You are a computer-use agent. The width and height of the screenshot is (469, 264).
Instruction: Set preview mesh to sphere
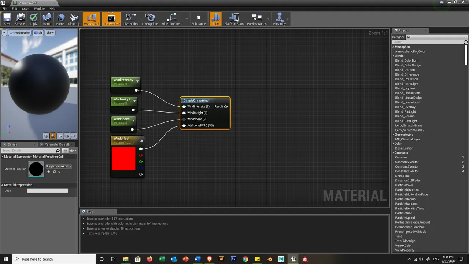[x=53, y=136]
